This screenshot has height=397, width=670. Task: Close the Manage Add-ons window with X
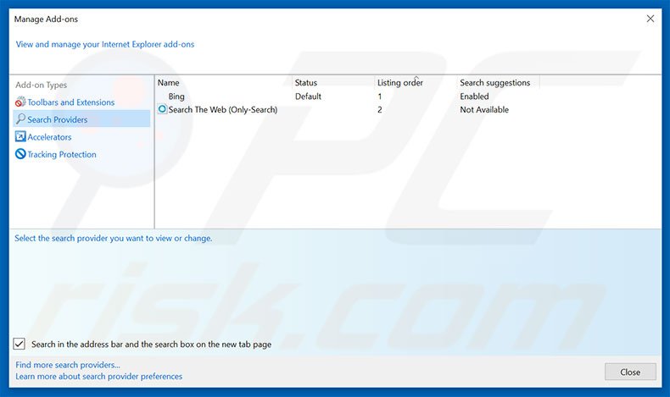[650, 19]
